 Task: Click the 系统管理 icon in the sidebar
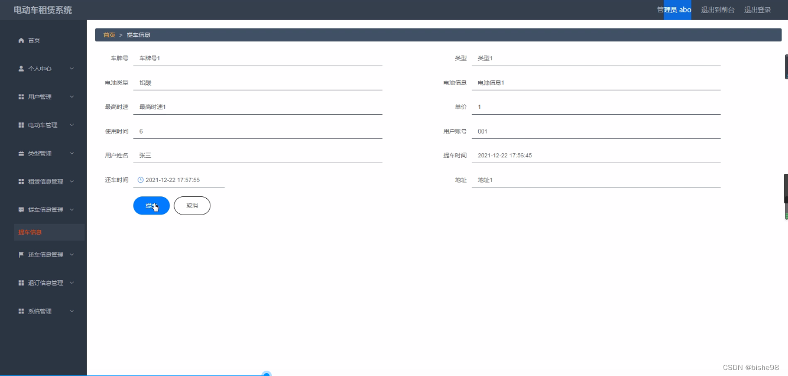22,311
